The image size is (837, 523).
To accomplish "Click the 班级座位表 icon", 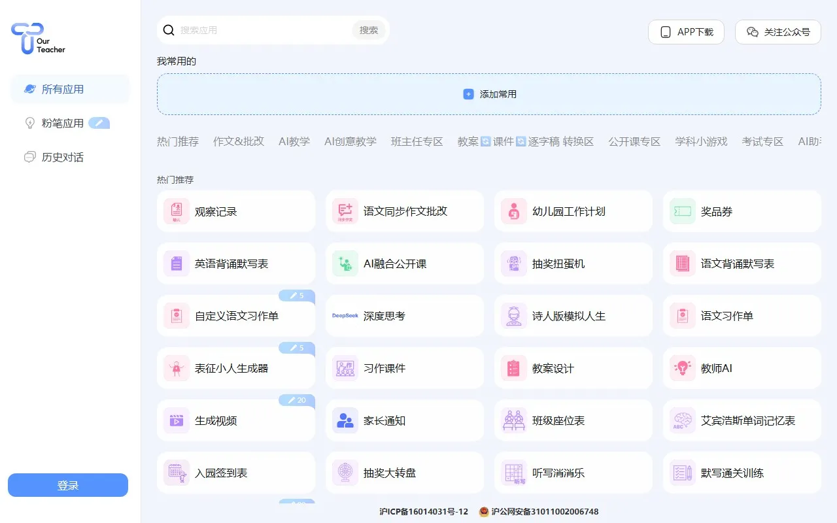I will [x=513, y=420].
